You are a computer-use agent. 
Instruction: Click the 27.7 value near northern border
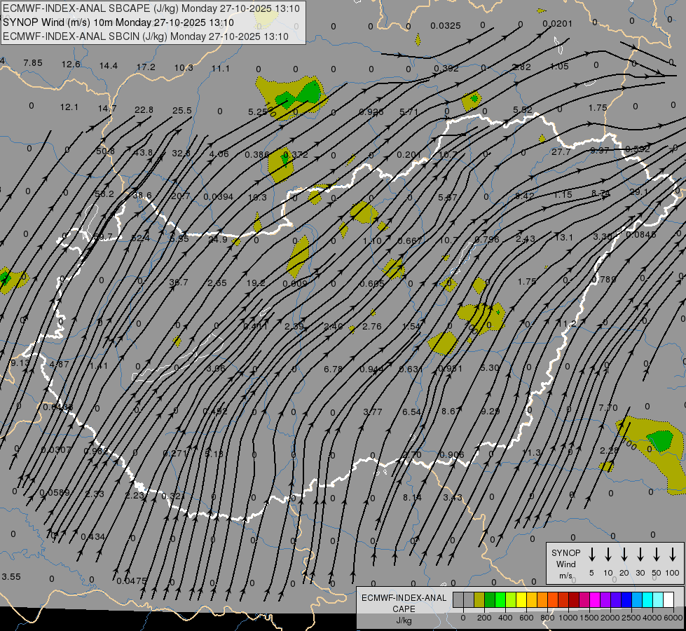coord(561,151)
